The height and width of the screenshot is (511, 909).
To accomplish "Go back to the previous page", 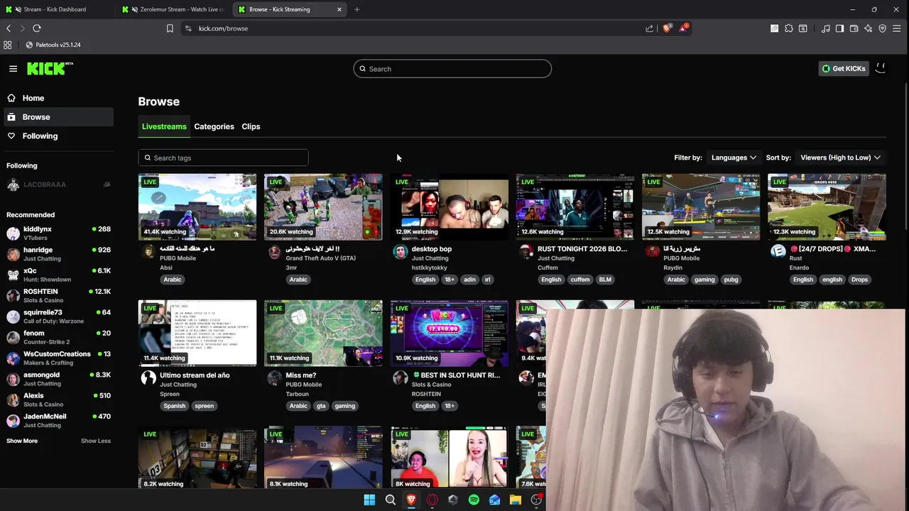I will [9, 28].
